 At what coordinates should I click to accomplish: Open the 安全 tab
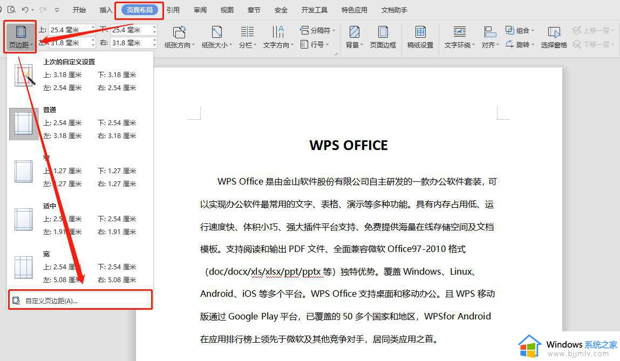pyautogui.click(x=281, y=10)
